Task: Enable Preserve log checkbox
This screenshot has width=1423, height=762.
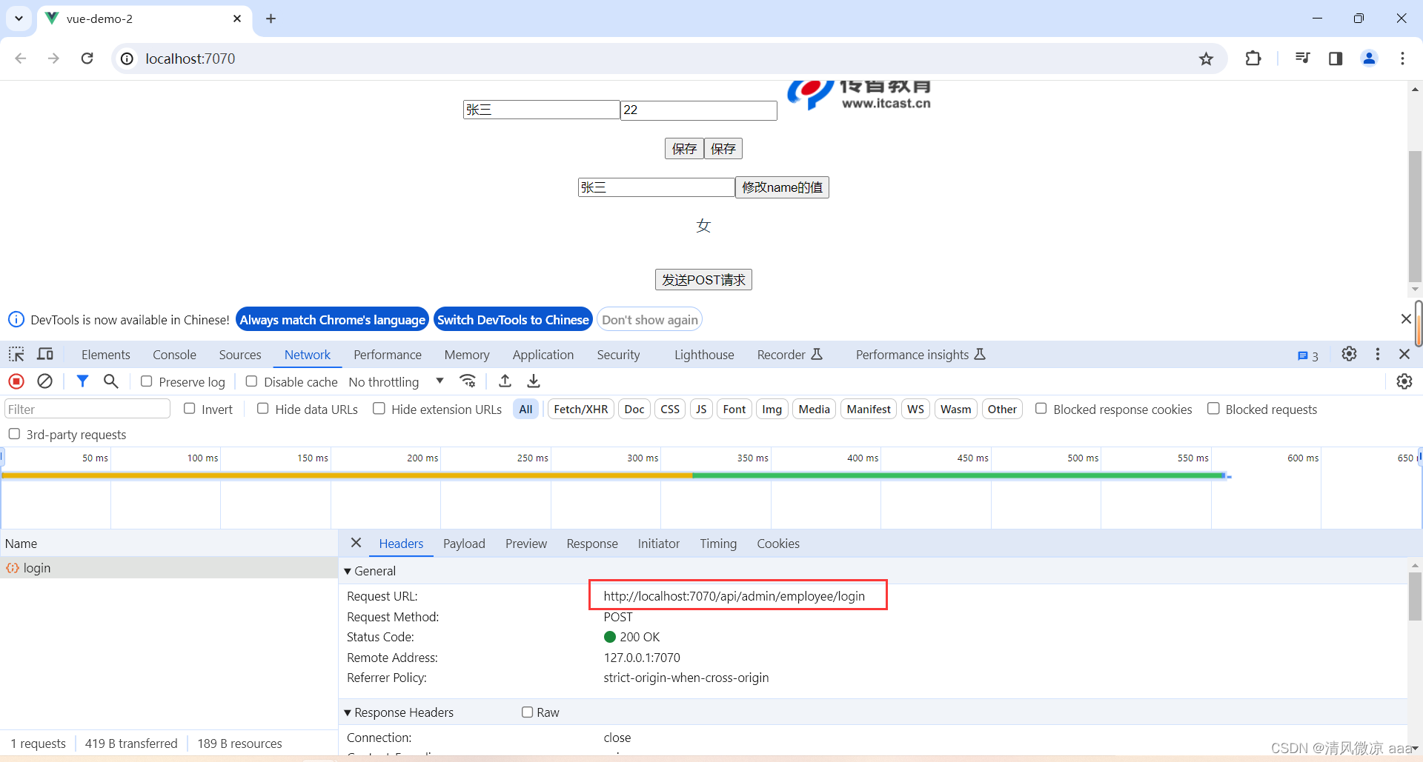Action: 147,381
